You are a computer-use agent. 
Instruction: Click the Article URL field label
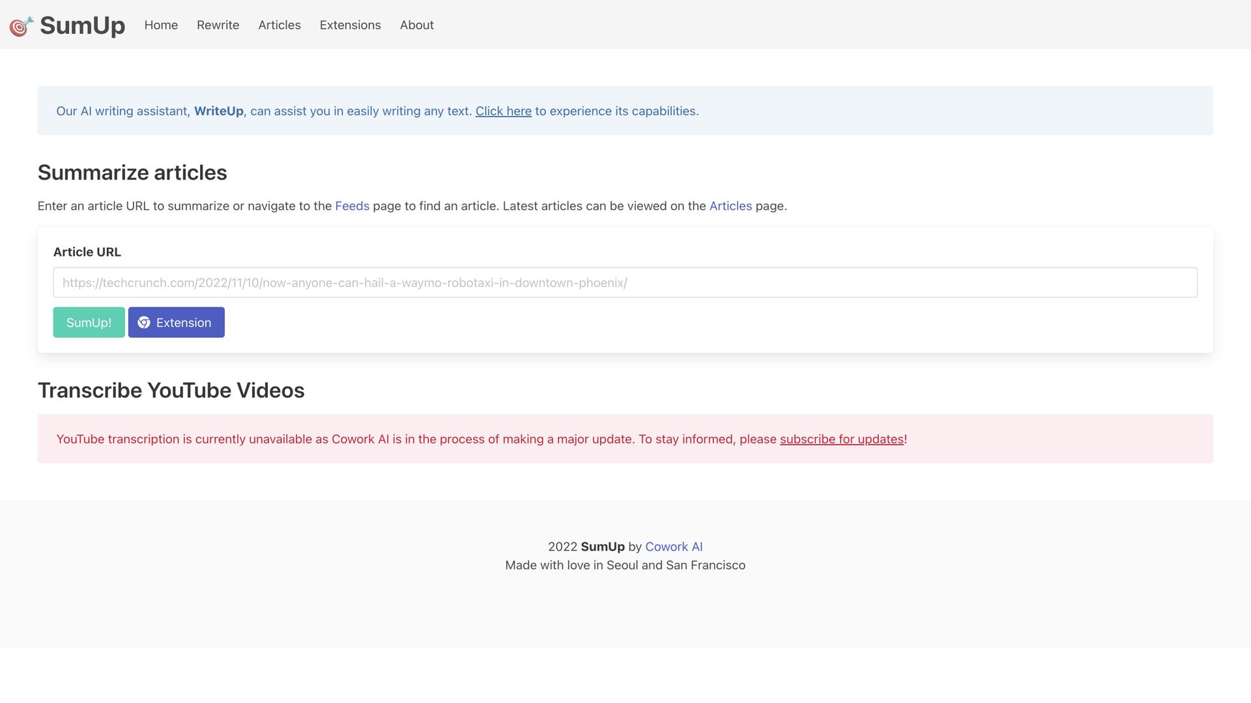click(x=87, y=252)
